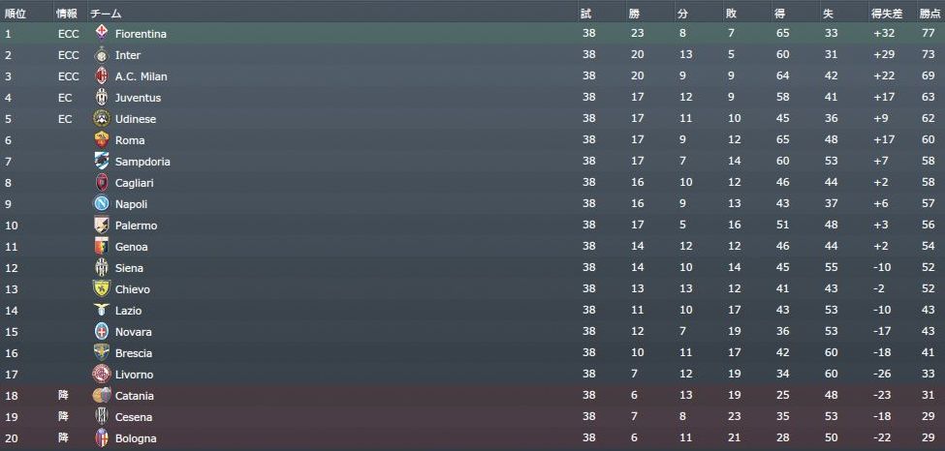Click the チーム column header
The image size is (945, 451).
105,14
